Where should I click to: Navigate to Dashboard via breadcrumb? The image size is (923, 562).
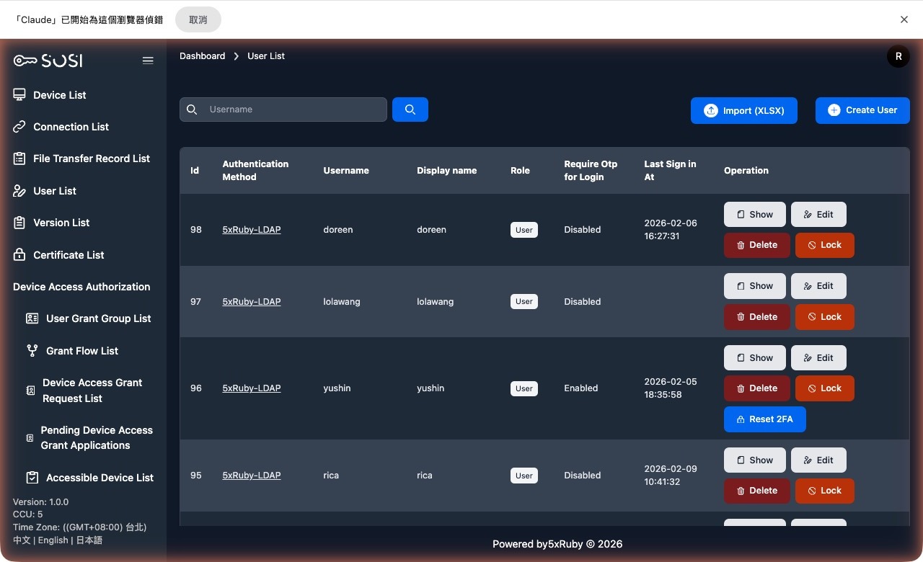pyautogui.click(x=202, y=55)
